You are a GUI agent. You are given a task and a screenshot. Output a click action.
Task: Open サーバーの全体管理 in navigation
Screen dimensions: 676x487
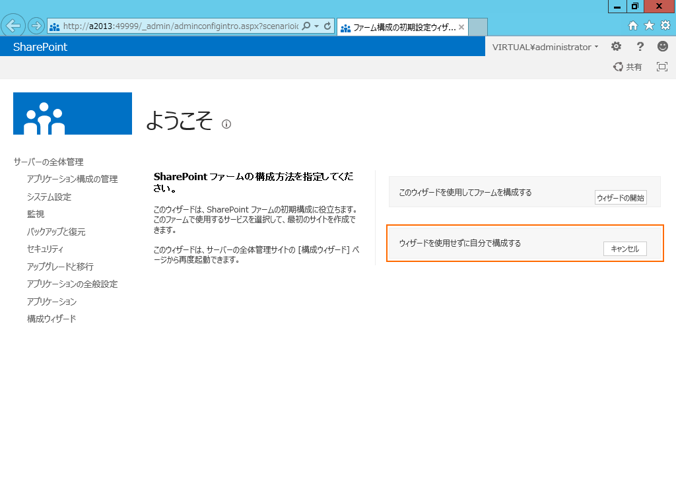click(x=48, y=162)
